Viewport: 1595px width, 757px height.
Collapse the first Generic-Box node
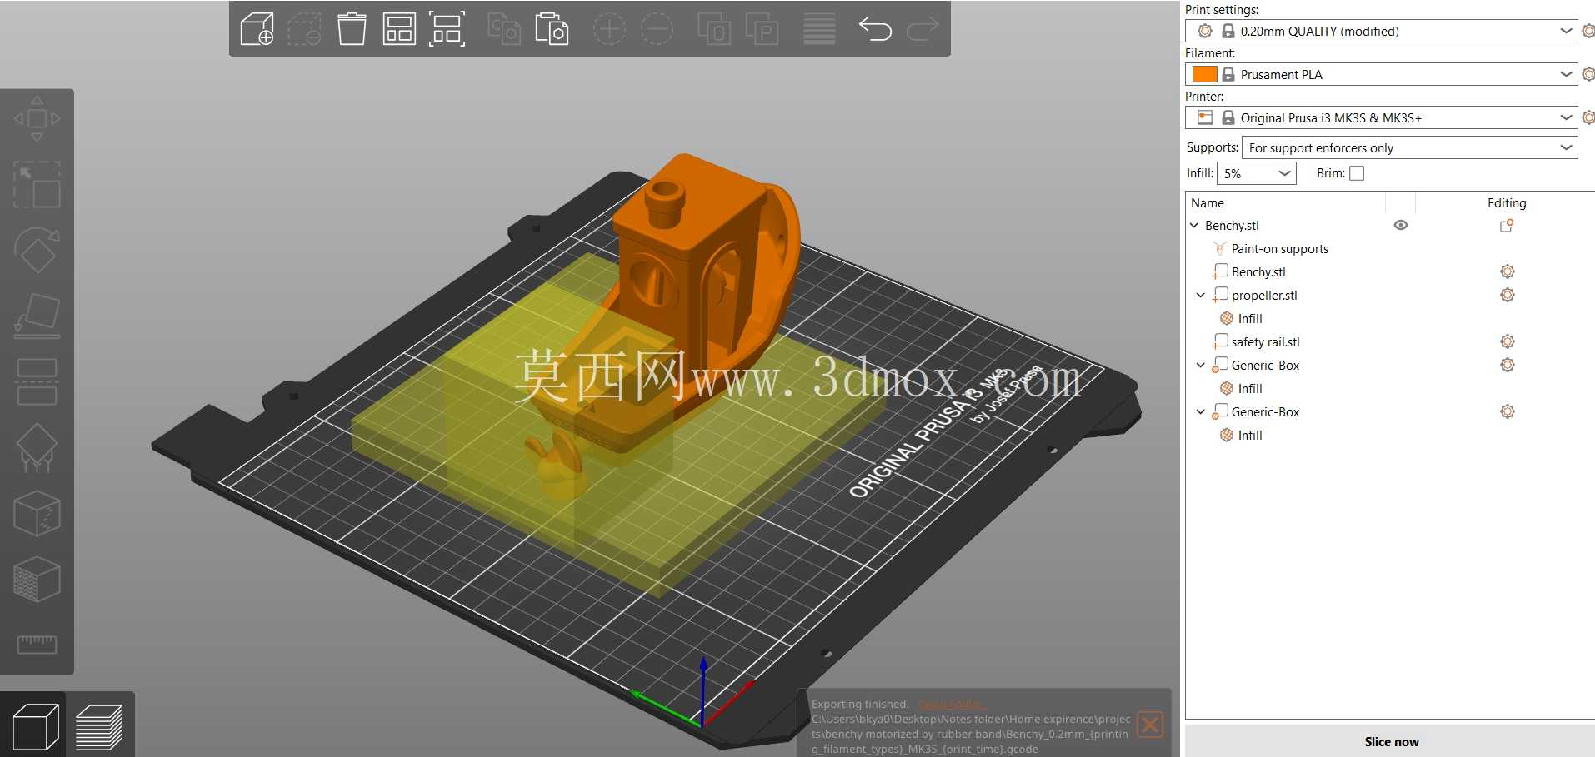pyautogui.click(x=1201, y=365)
